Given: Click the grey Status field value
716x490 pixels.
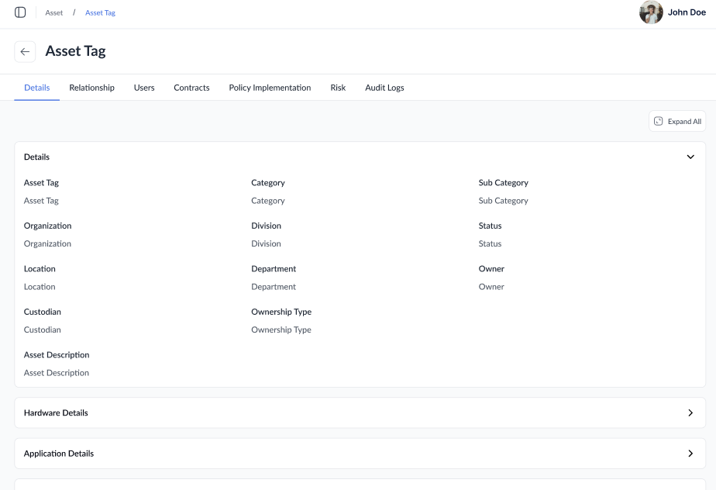Looking at the screenshot, I should pyautogui.click(x=490, y=243).
